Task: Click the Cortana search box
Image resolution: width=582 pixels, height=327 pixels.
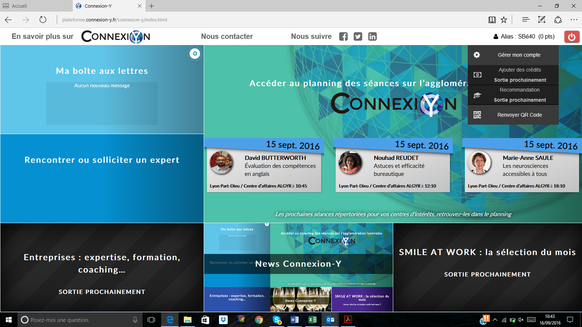Action: 80,320
